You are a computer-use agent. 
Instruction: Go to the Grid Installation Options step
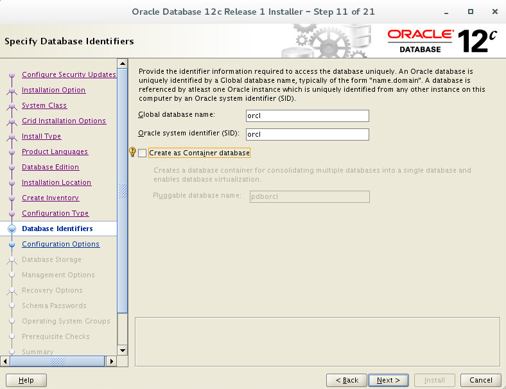[x=64, y=121]
